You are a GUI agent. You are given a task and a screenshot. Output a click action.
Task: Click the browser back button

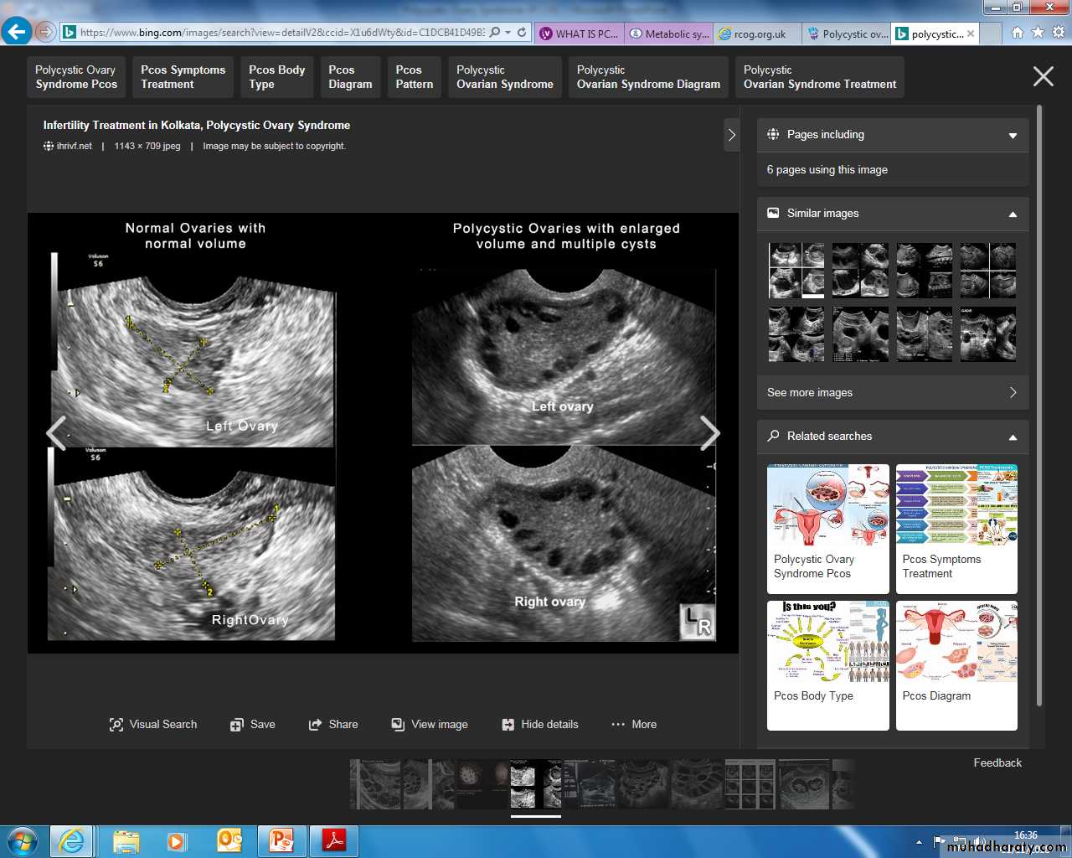(x=16, y=33)
